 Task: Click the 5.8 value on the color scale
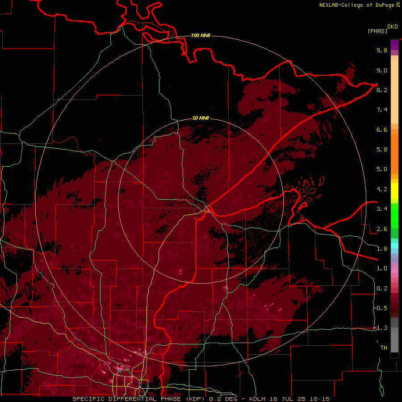click(x=382, y=150)
